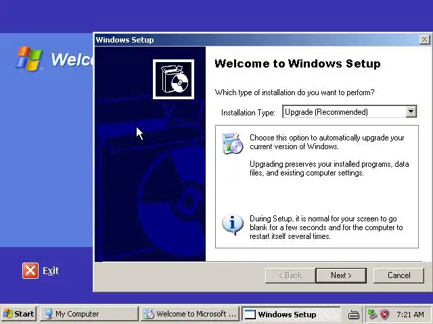Switch to My Computer taskbar button
433x324 pixels.
89,314
